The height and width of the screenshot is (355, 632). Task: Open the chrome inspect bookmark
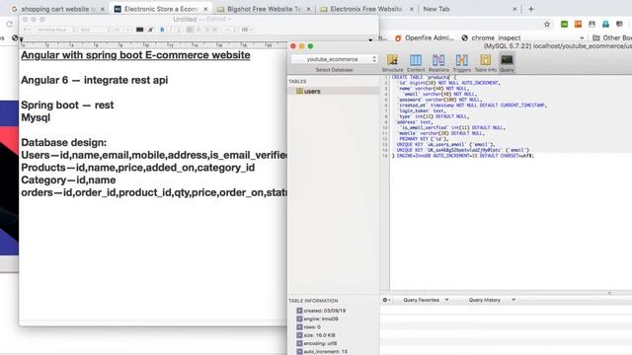491,37
